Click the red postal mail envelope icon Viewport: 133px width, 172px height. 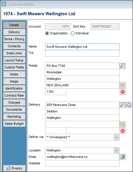[x=122, y=92]
